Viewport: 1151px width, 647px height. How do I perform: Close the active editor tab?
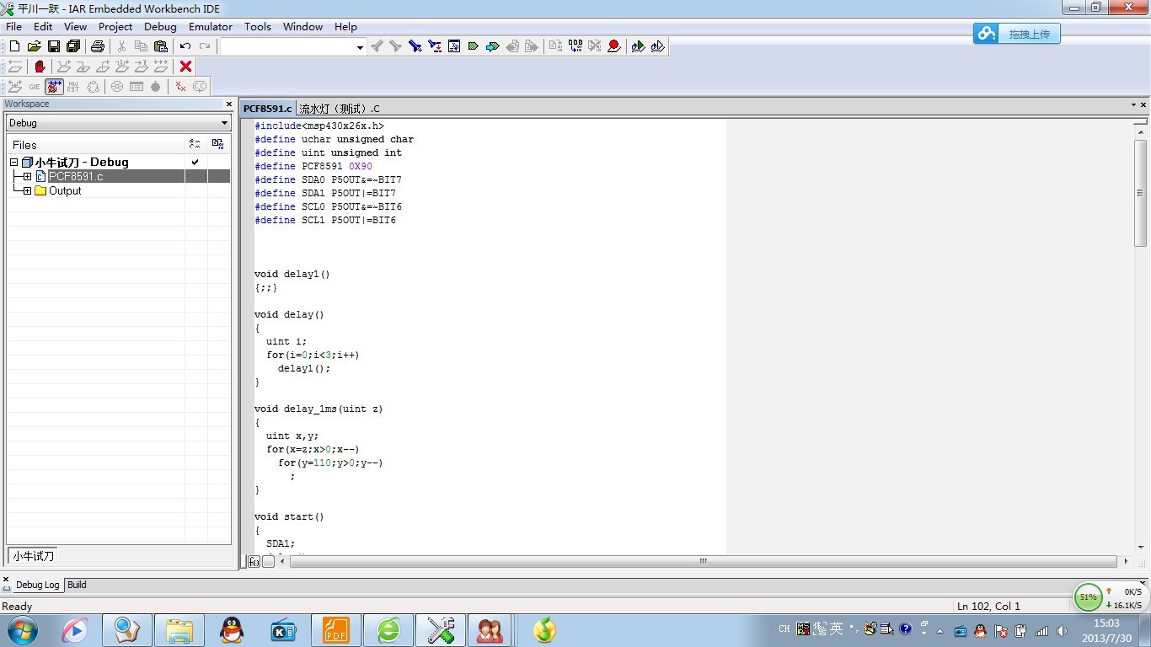1143,105
